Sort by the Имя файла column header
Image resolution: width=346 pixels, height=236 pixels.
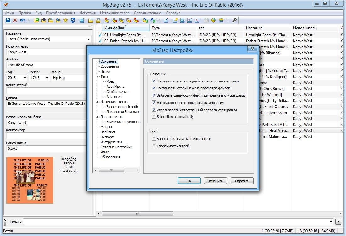click(x=126, y=28)
